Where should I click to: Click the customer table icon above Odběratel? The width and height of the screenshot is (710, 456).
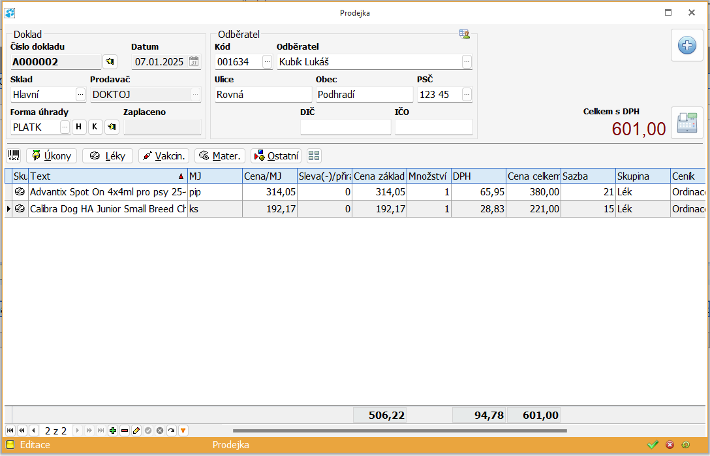465,34
